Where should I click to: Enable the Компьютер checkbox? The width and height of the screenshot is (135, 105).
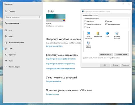85,21
